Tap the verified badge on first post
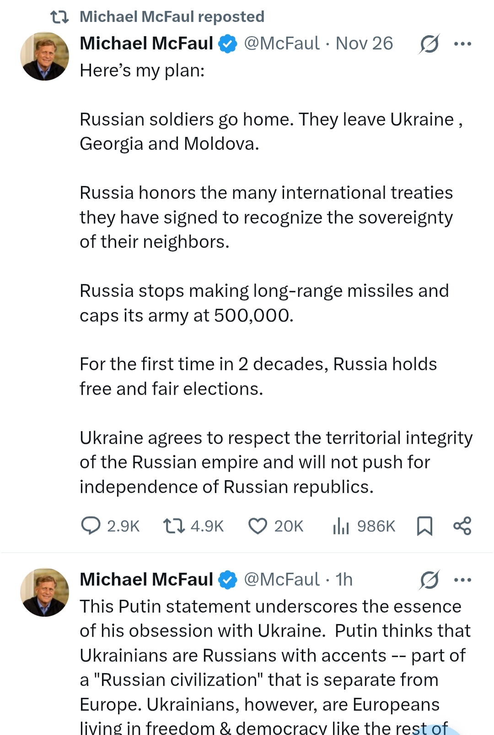Viewport: 494px width, 735px height. click(227, 44)
